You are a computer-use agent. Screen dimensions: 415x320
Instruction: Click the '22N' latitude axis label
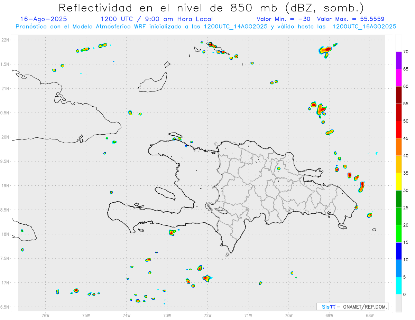(x=6, y=40)
